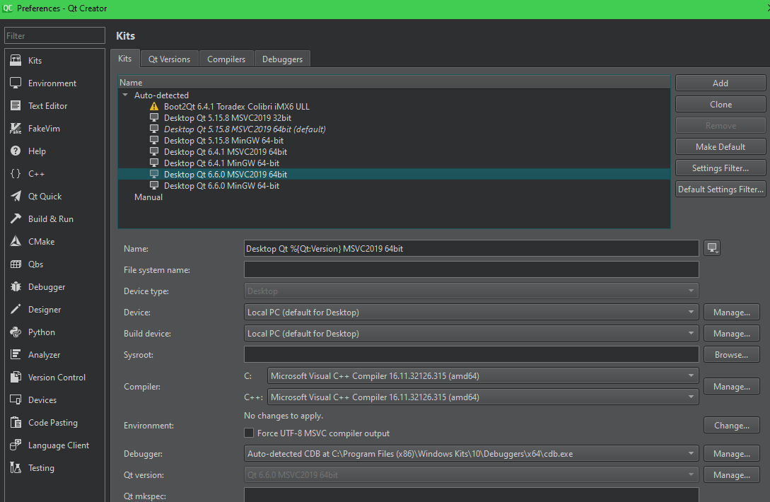Viewport: 770px width, 502px height.
Task: Open Settings Filter dialog
Action: point(721,168)
